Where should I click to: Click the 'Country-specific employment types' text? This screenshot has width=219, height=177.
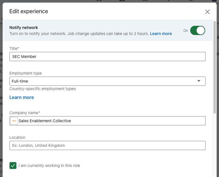(43, 89)
